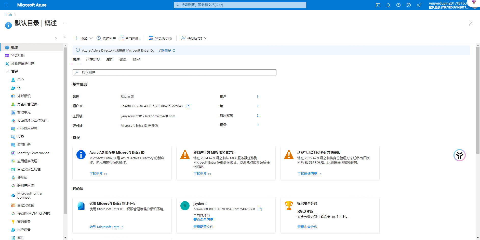Open Microsoft Entra Connect in sidebar
The height and width of the screenshot is (240, 480).
pos(29,195)
